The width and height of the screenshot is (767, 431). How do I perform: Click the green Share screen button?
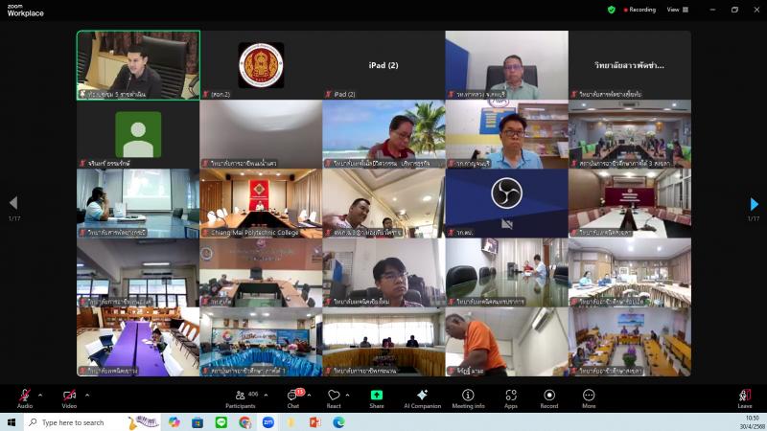point(377,398)
